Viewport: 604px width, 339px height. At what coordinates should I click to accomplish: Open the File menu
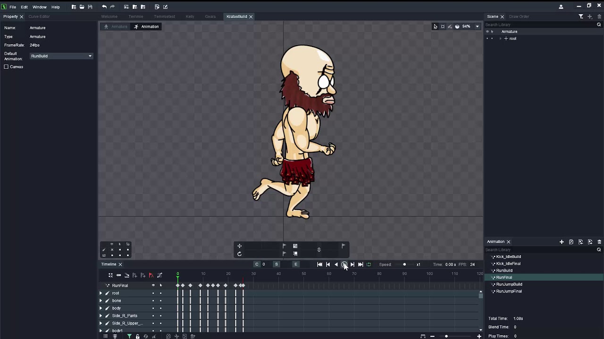coord(13,7)
